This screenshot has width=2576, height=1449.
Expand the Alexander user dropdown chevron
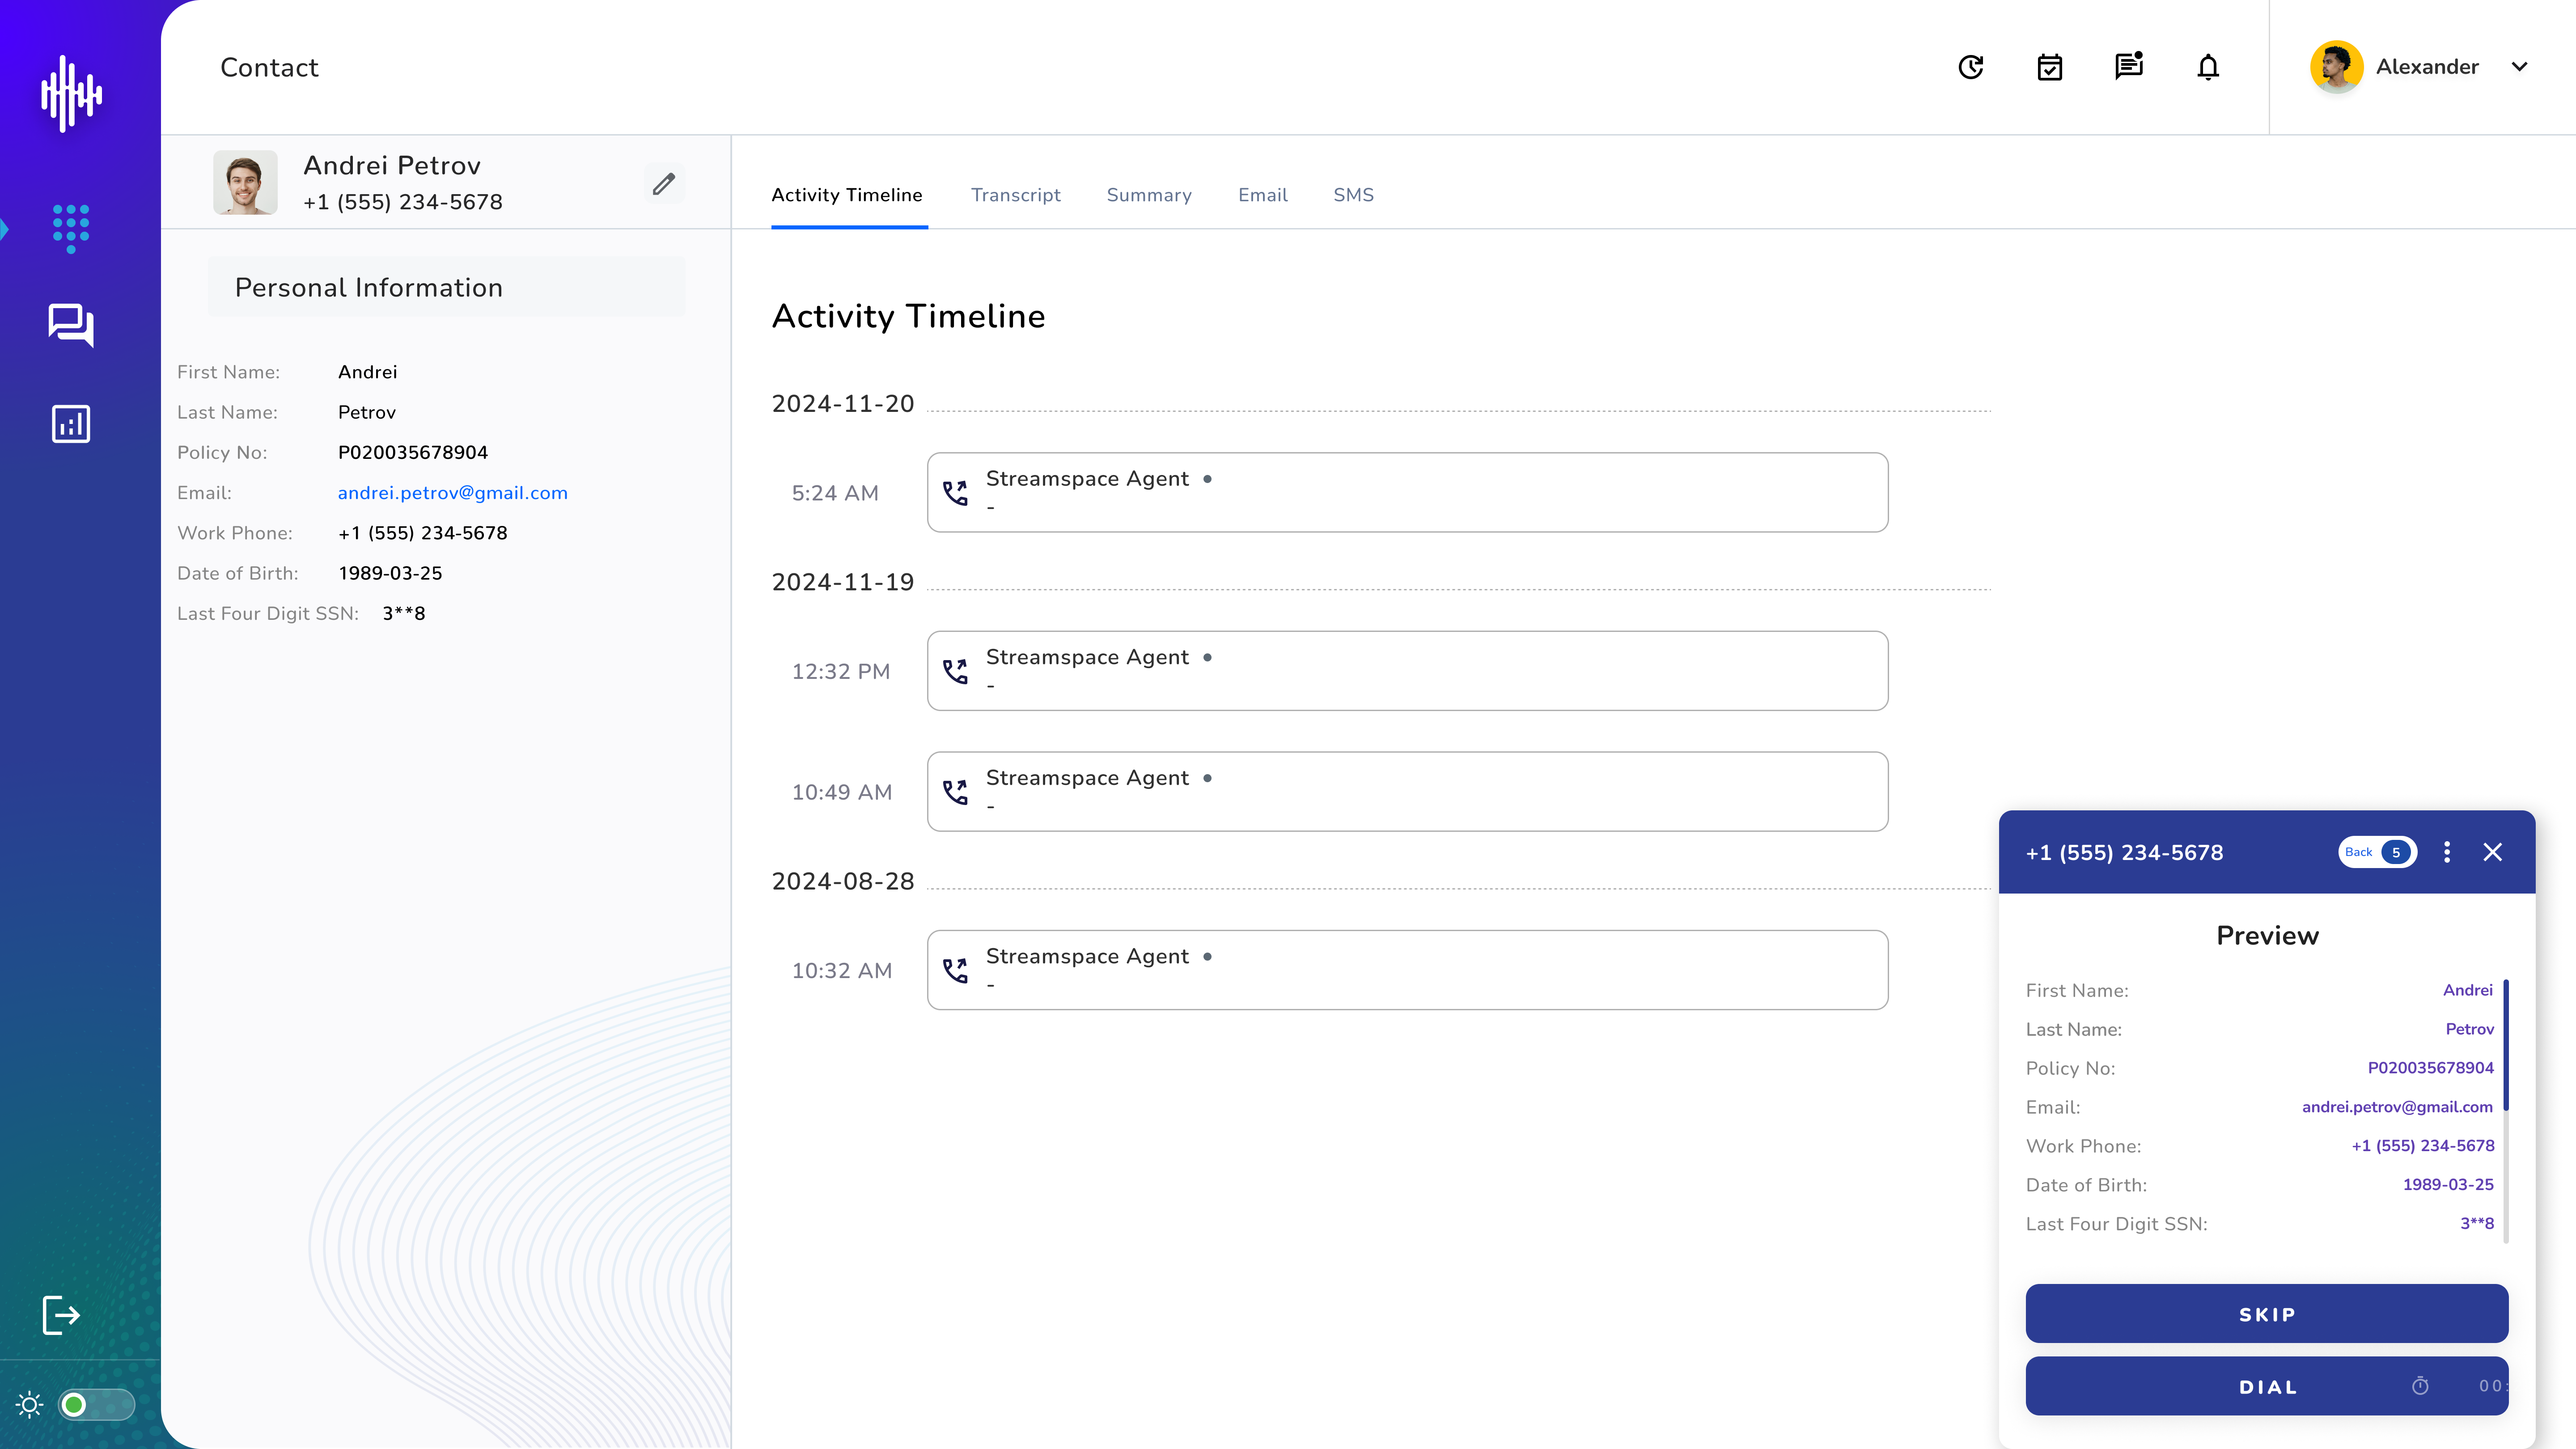[x=2520, y=67]
